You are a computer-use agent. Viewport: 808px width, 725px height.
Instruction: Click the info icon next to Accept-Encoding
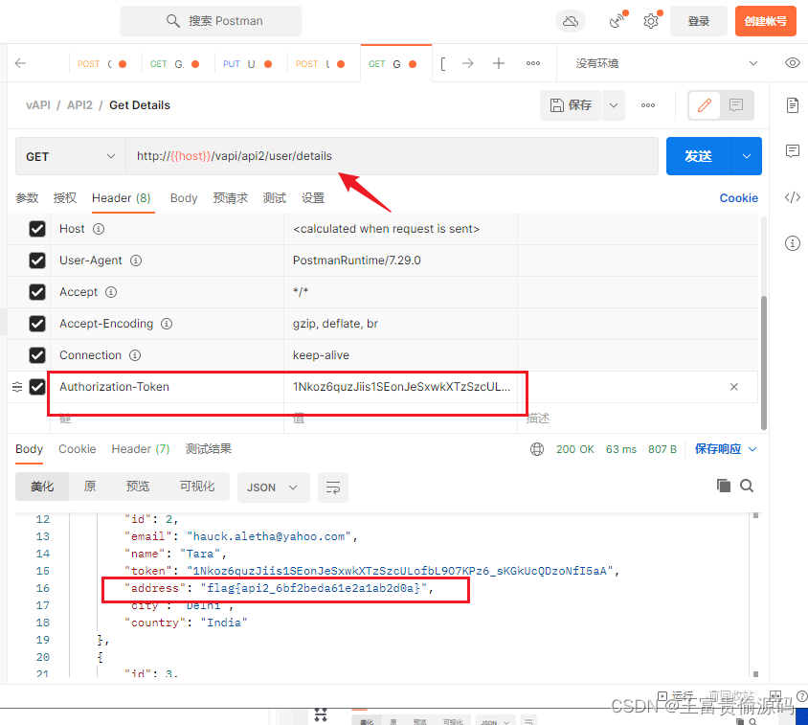point(167,324)
